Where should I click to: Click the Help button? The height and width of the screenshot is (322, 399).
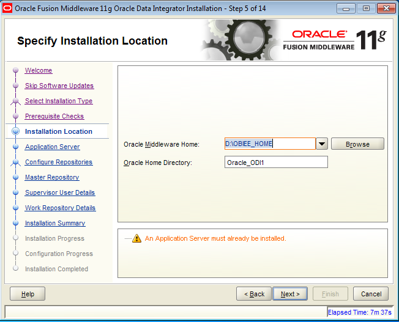[x=28, y=294]
